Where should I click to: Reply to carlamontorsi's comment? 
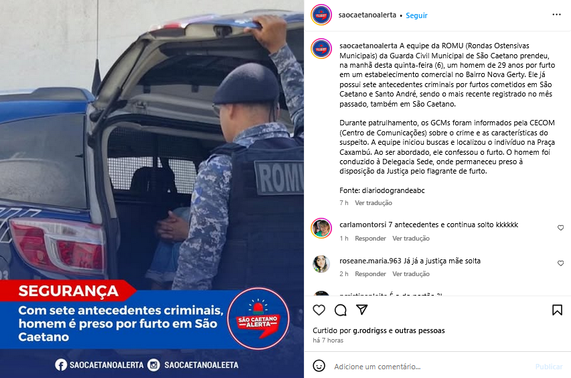pos(370,239)
